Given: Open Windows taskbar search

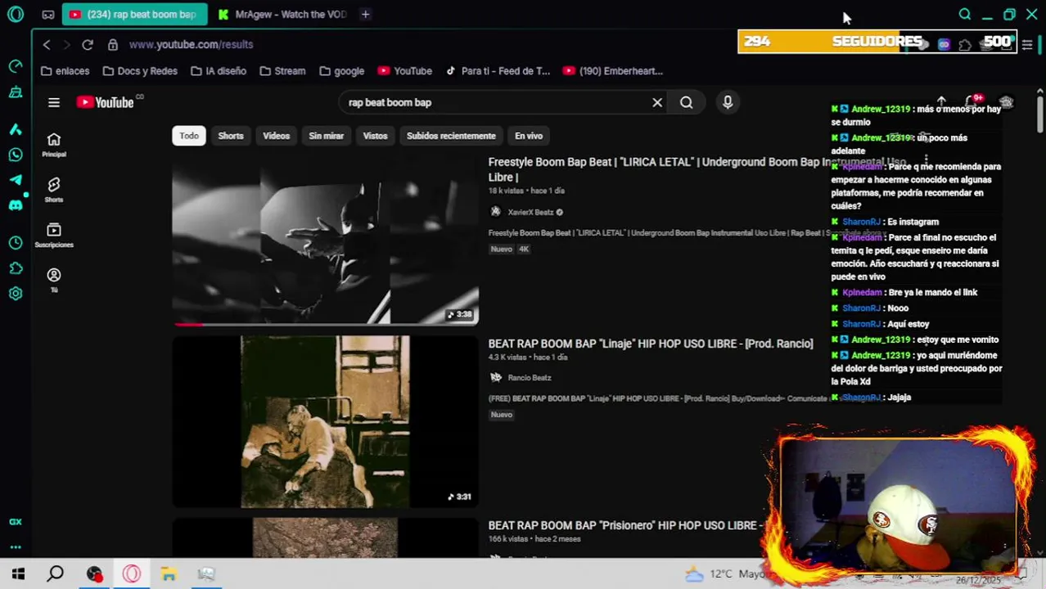Looking at the screenshot, I should pos(56,574).
